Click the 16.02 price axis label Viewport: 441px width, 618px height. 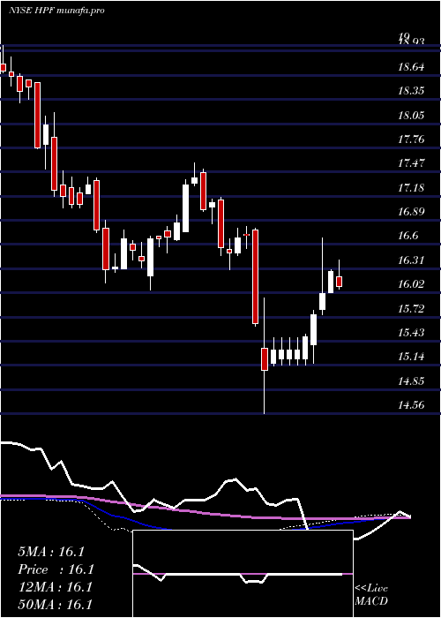411,284
